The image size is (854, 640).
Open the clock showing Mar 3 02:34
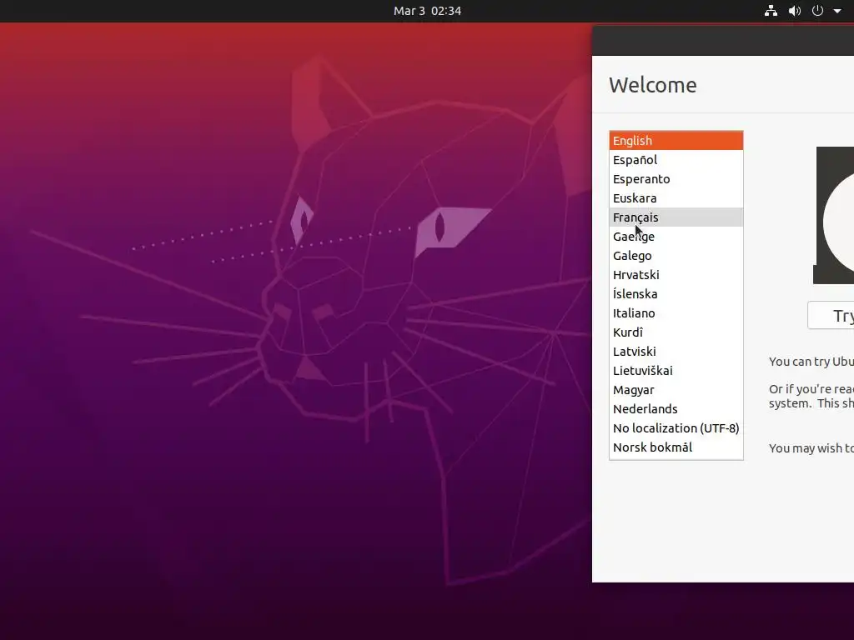428,11
